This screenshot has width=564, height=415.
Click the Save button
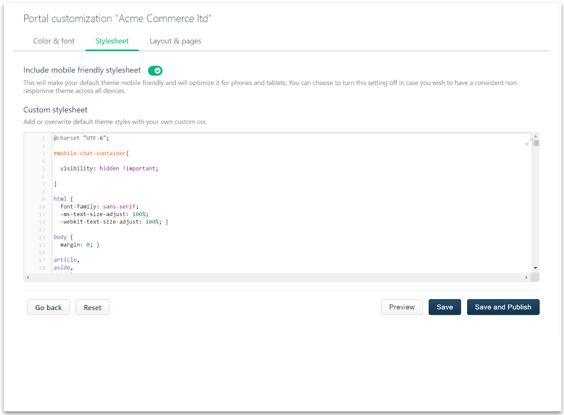445,307
